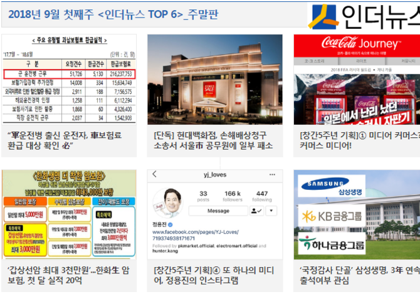Read the 軍운전병 출신 운전자 headline
420x294 pixels.
[65, 140]
